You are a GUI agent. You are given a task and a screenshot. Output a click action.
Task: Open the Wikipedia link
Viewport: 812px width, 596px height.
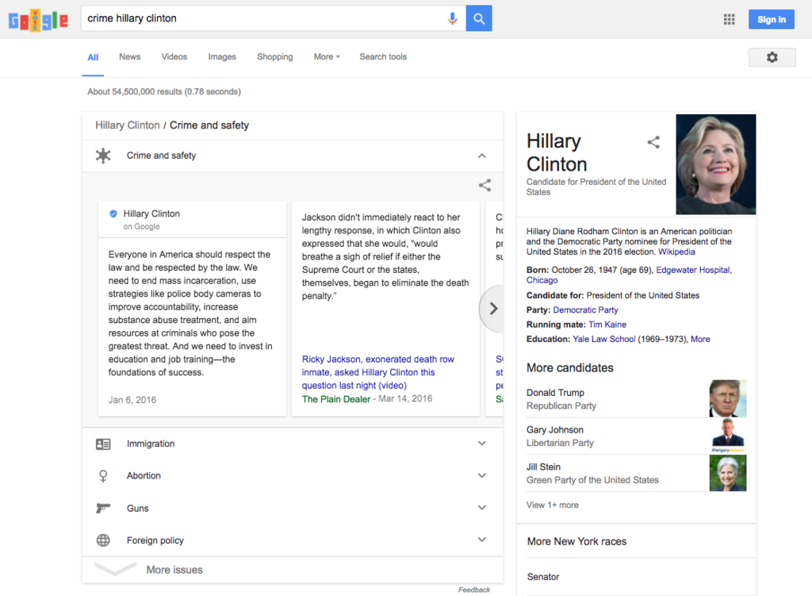[x=676, y=252]
